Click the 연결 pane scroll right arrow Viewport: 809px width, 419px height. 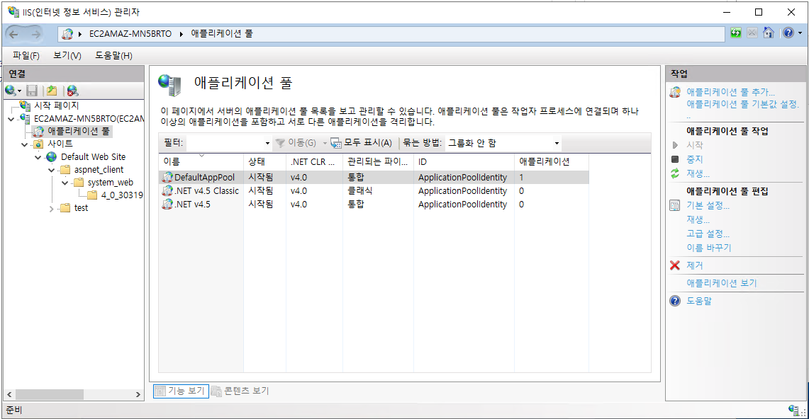pos(138,394)
